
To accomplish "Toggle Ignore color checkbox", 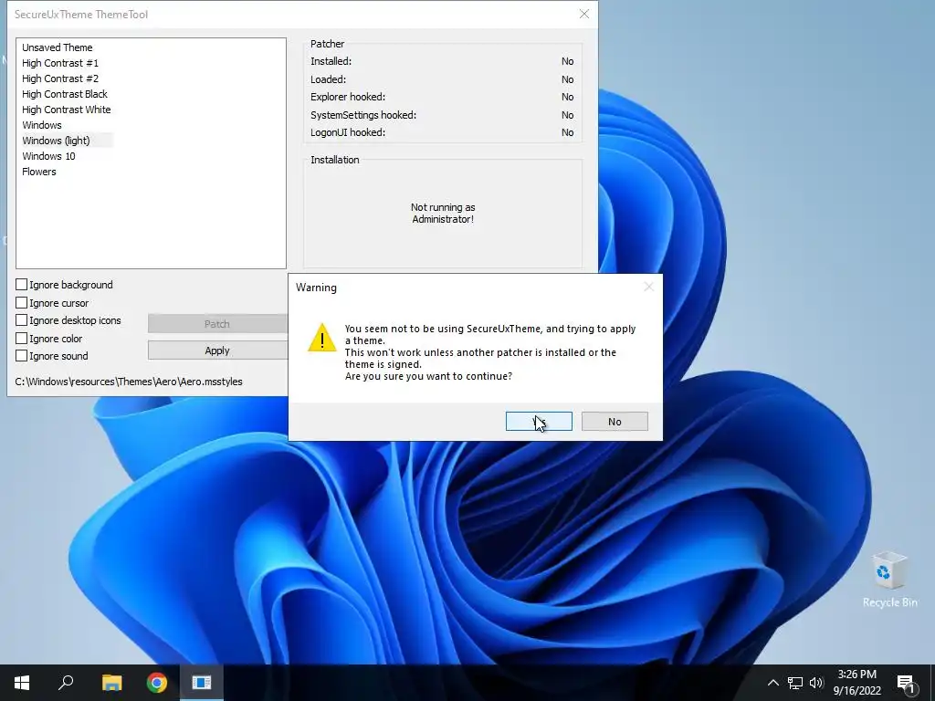I will [x=22, y=339].
